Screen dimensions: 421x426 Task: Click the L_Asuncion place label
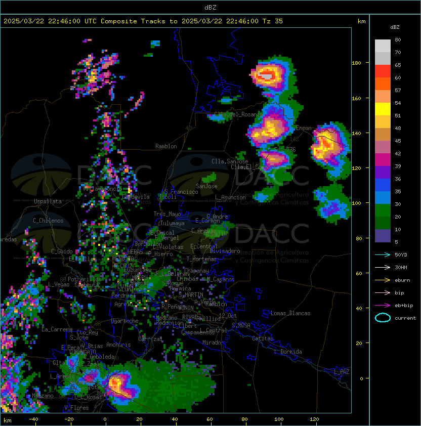[230, 197]
